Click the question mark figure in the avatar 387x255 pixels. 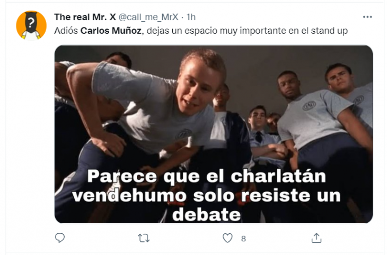pos(31,23)
